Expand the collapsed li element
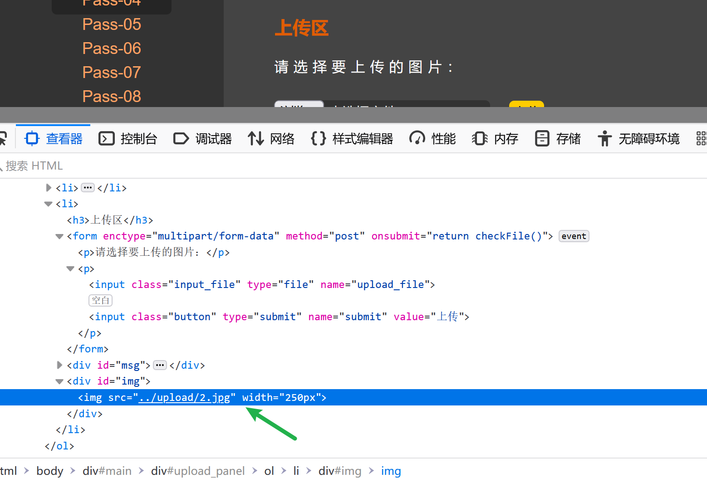The height and width of the screenshot is (483, 707). coord(49,188)
